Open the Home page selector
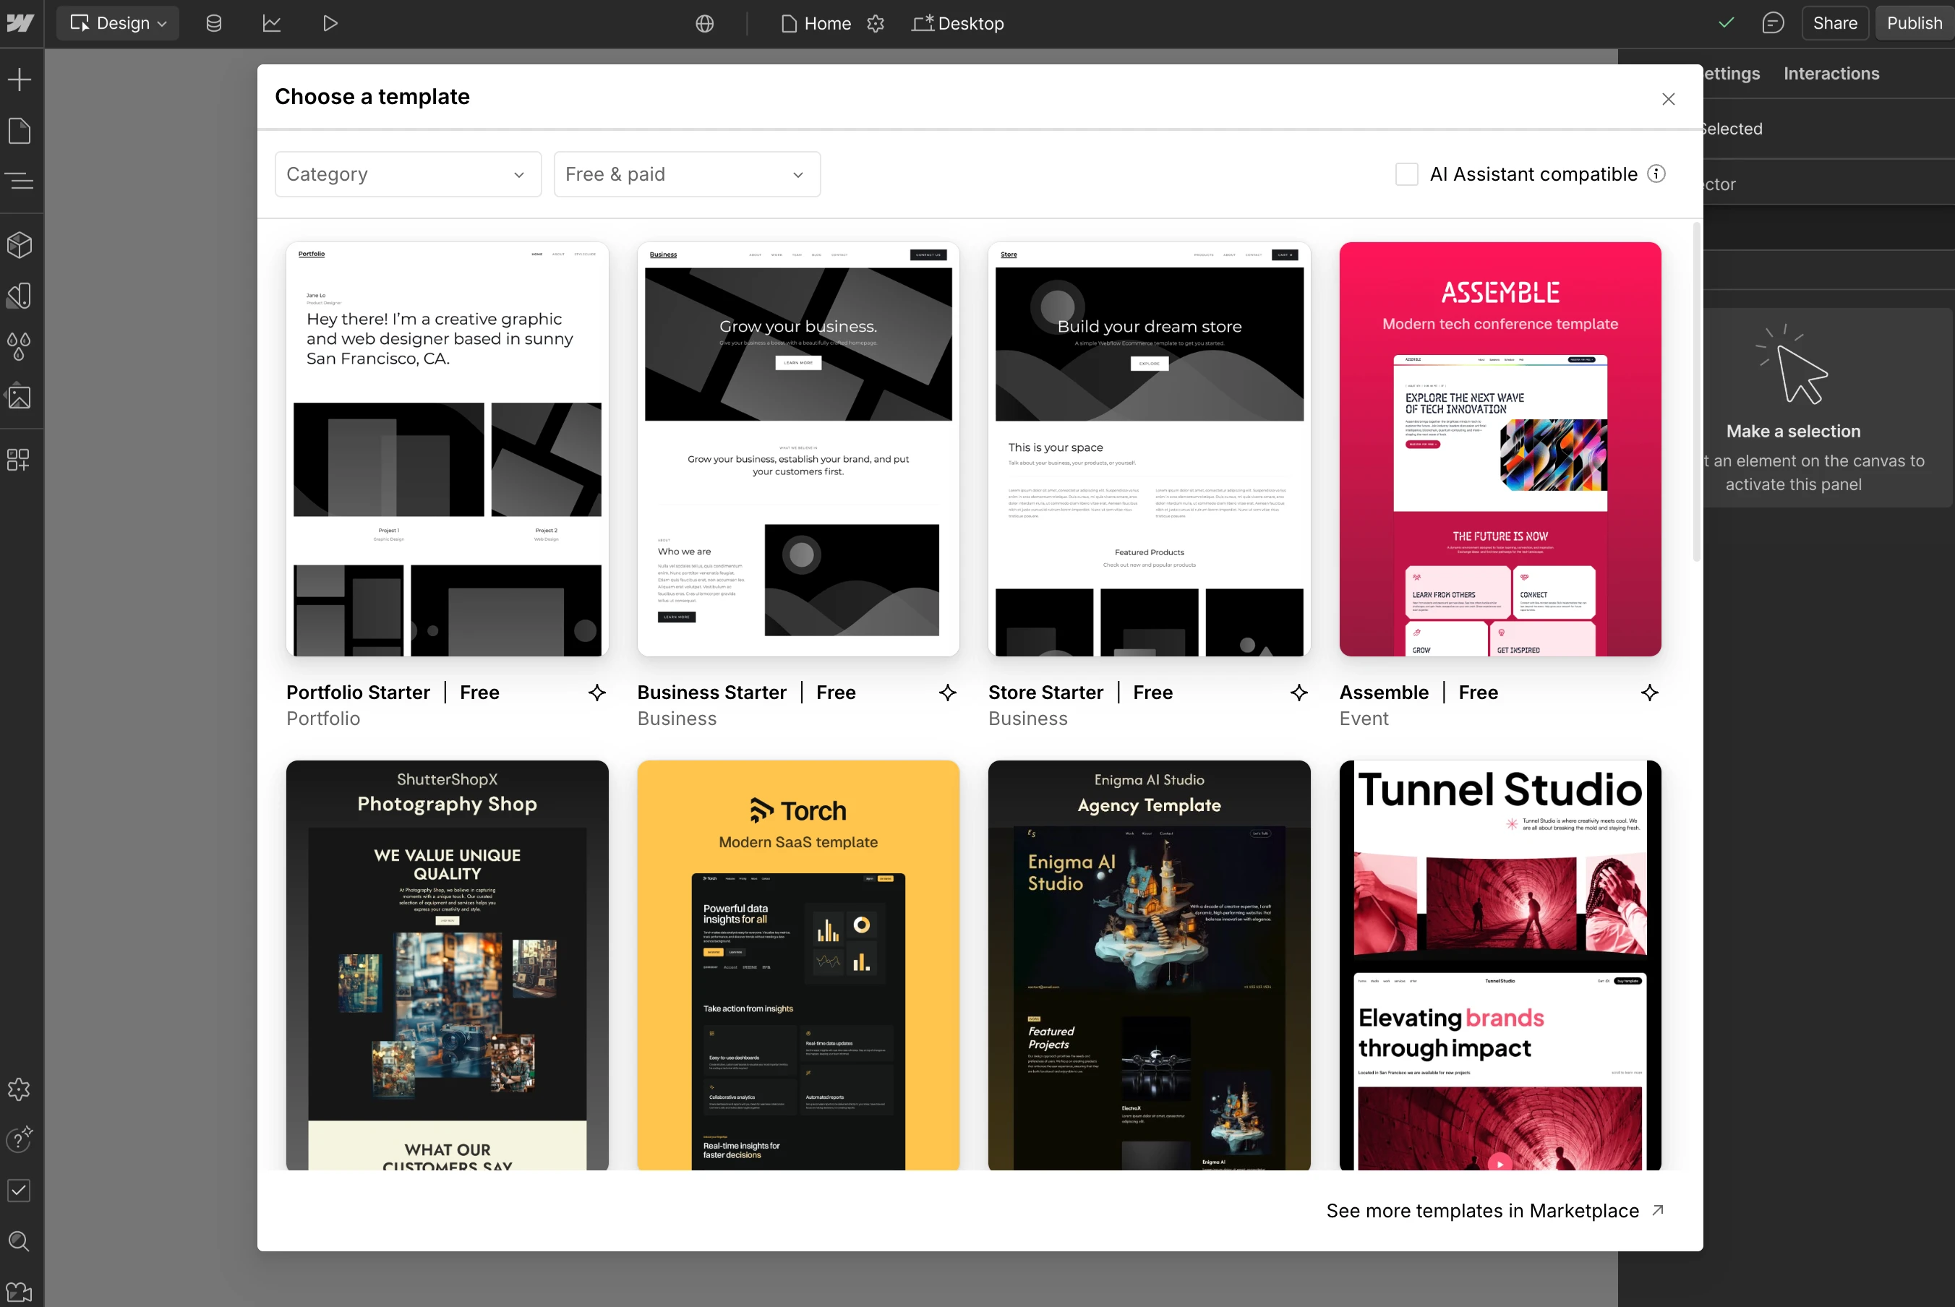The height and width of the screenshot is (1307, 1955). click(x=816, y=23)
